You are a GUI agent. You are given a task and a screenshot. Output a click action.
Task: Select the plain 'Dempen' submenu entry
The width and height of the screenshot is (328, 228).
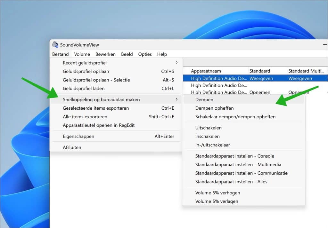tap(244, 99)
